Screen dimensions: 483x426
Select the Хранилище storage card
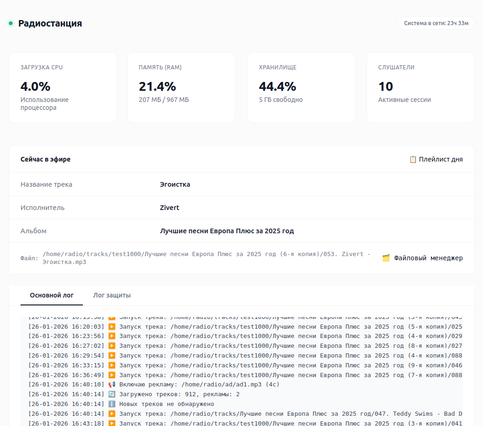pos(301,88)
